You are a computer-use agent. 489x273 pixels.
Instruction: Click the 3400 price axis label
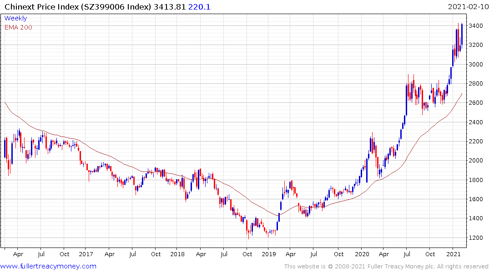(476, 25)
